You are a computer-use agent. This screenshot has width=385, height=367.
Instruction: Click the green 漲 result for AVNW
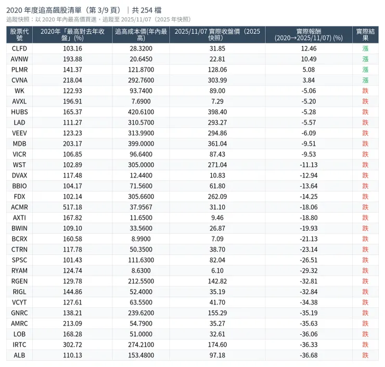click(365, 59)
